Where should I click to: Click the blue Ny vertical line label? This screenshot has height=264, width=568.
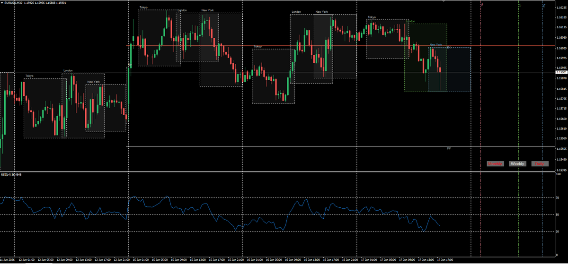tap(543, 5)
